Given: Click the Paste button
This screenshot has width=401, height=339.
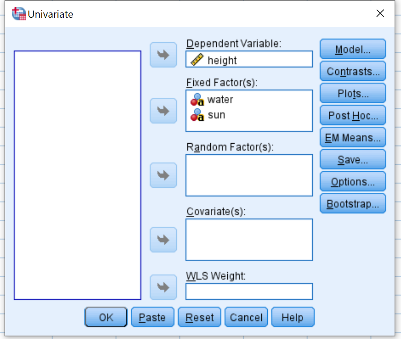Looking at the screenshot, I should (x=153, y=317).
